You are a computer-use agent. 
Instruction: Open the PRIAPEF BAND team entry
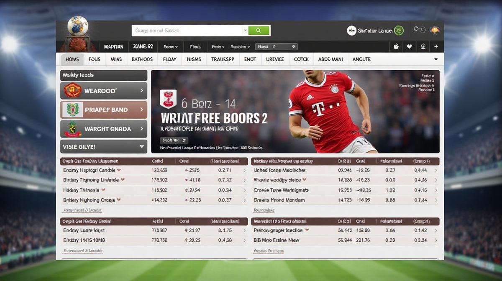pyautogui.click(x=104, y=110)
